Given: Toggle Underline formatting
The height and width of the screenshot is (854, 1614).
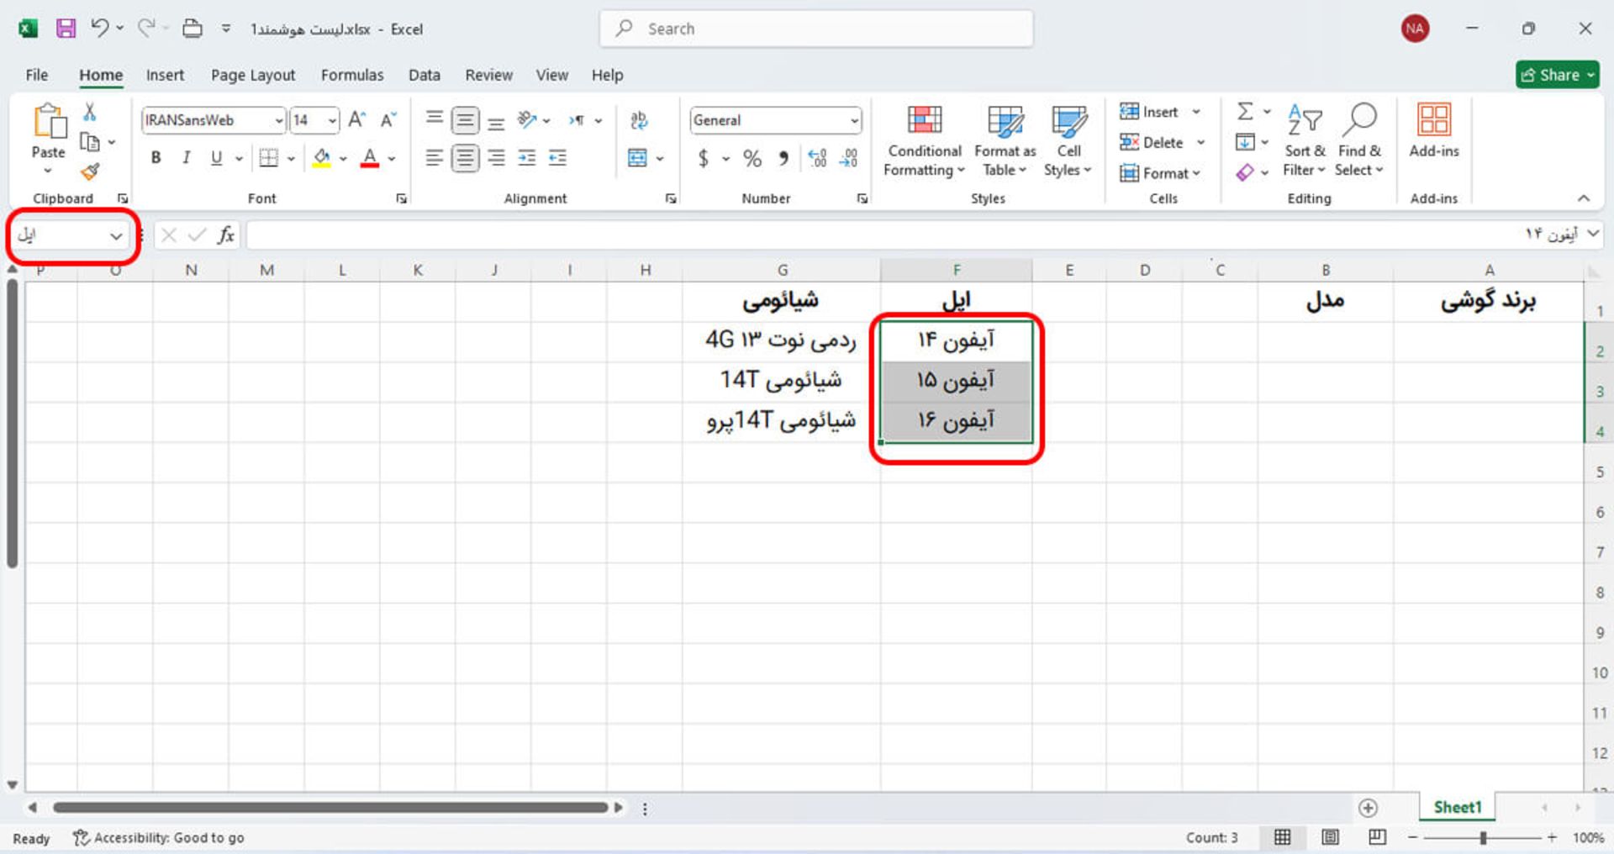Looking at the screenshot, I should coord(216,157).
